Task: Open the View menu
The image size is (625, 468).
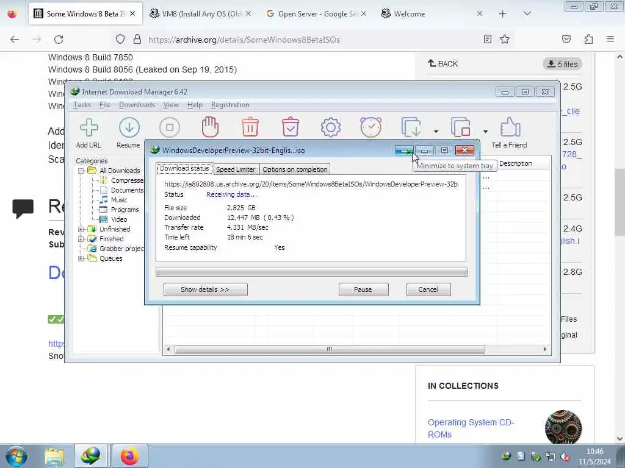Action: pyautogui.click(x=171, y=105)
